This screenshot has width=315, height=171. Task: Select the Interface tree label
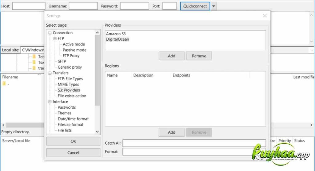tap(60, 102)
